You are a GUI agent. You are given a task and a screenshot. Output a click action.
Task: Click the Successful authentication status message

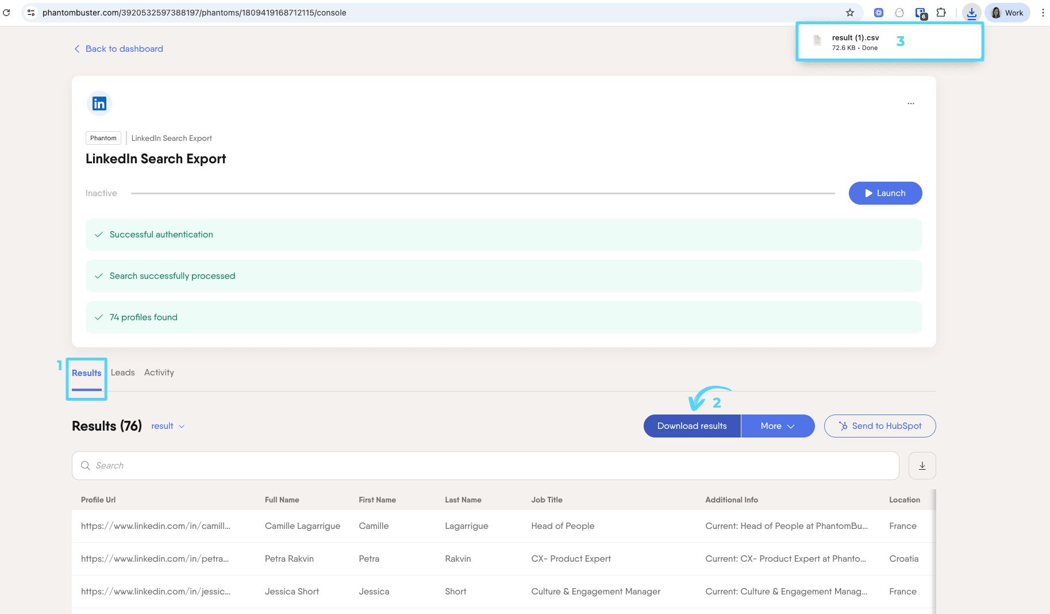click(503, 235)
